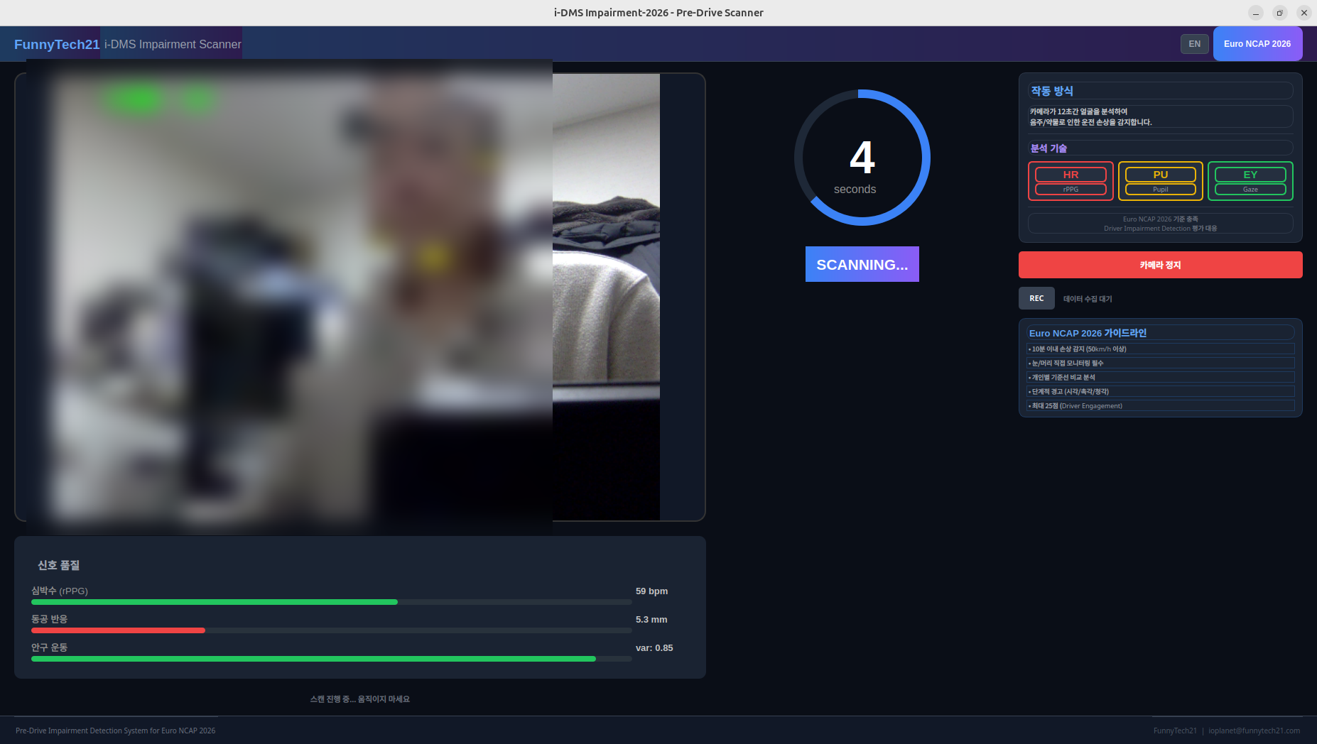
Task: Click the REC recording indicator
Action: click(1036, 298)
